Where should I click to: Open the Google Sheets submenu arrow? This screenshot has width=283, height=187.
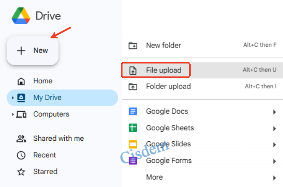click(274, 129)
